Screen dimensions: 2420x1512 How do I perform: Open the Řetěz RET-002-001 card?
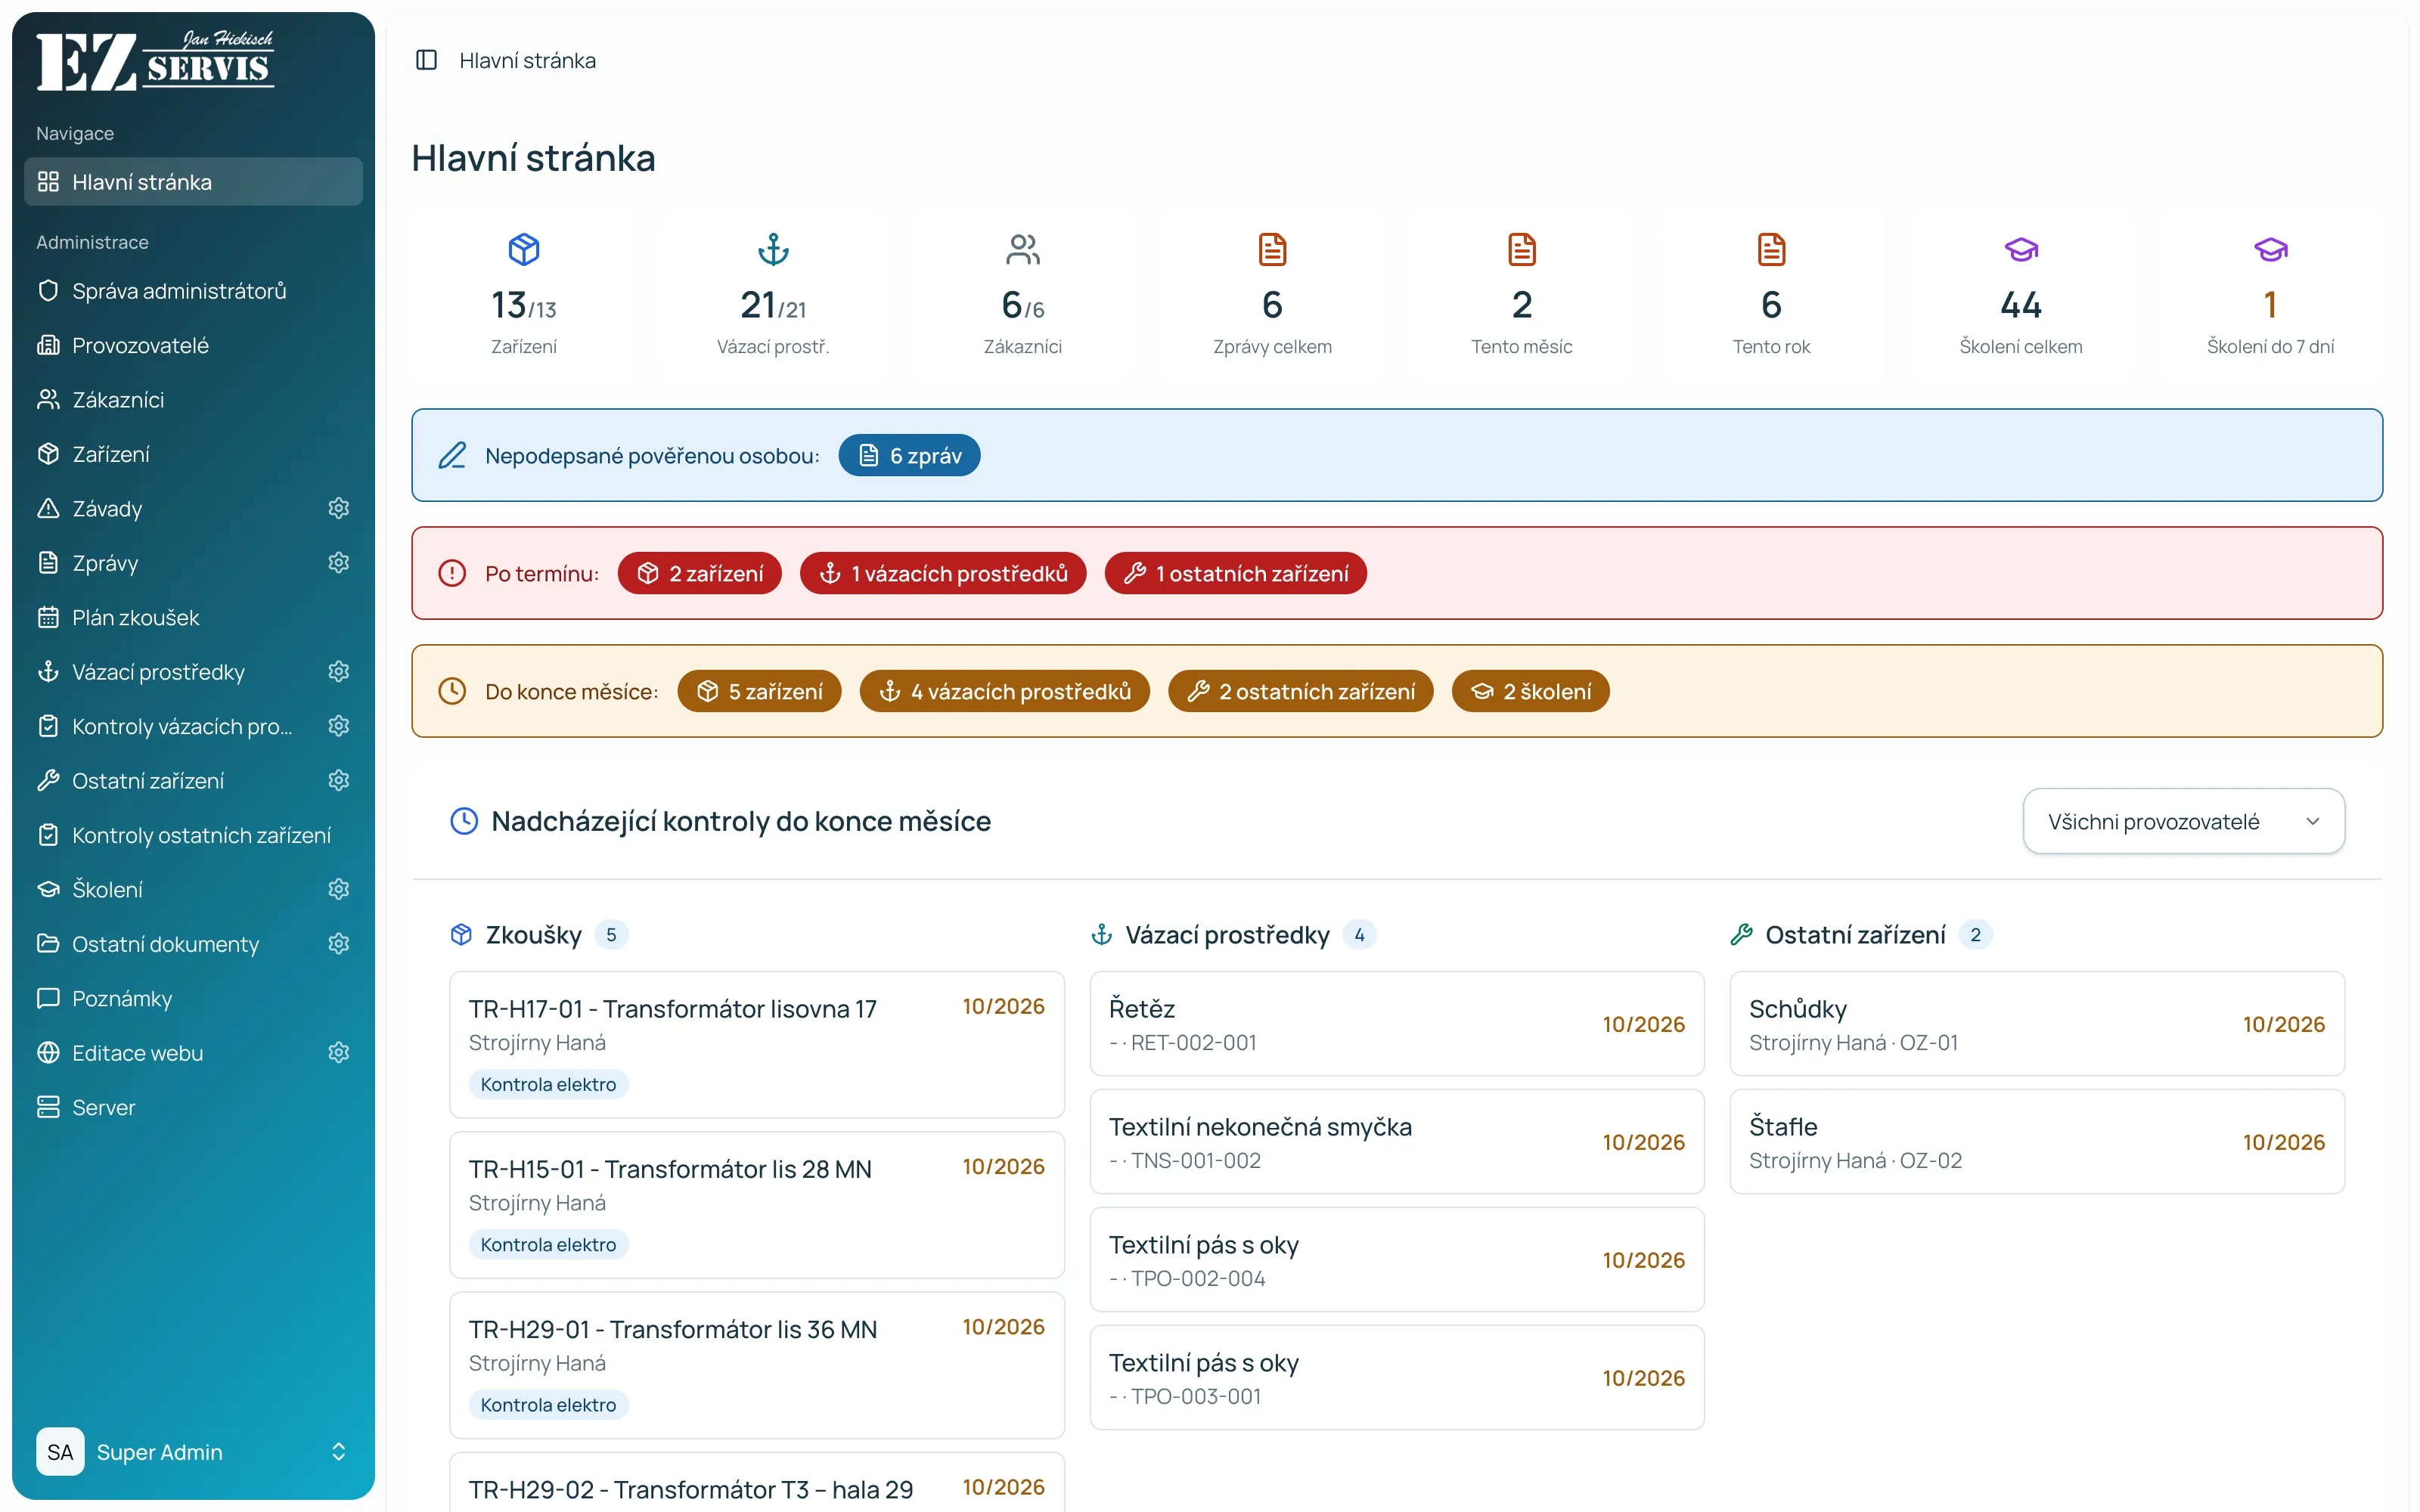pyautogui.click(x=1397, y=1024)
